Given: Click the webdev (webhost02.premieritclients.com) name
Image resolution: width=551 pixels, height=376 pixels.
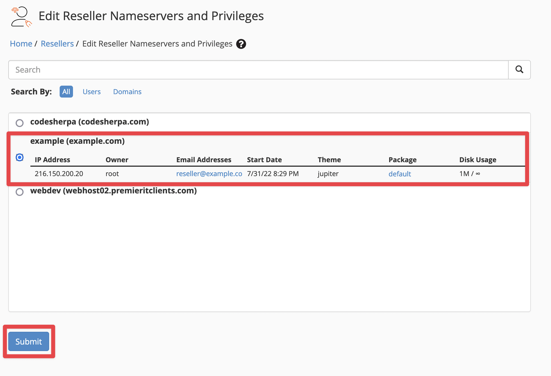Looking at the screenshot, I should click(x=114, y=191).
